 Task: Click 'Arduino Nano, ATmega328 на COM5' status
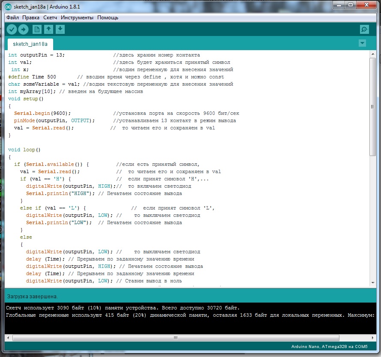point(329,347)
